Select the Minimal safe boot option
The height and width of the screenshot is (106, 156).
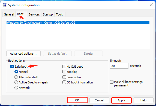[16, 72]
